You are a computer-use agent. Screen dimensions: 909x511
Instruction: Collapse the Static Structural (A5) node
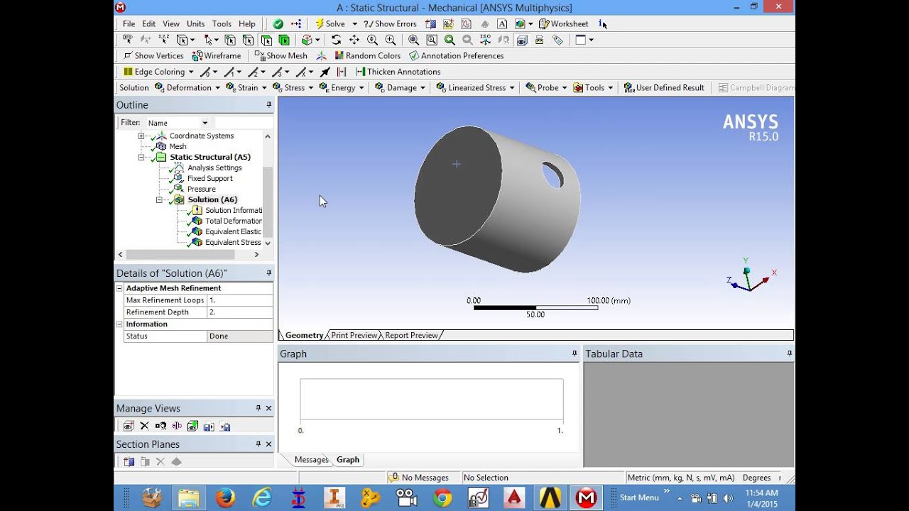pos(141,158)
